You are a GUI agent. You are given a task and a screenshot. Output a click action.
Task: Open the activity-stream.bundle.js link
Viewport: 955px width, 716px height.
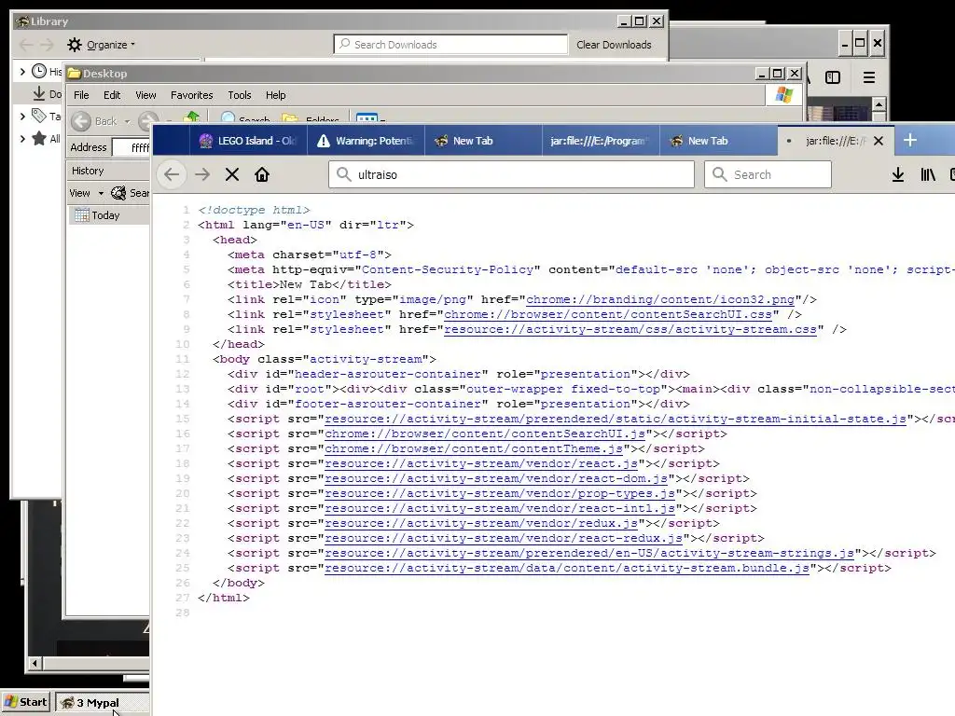pyautogui.click(x=567, y=568)
